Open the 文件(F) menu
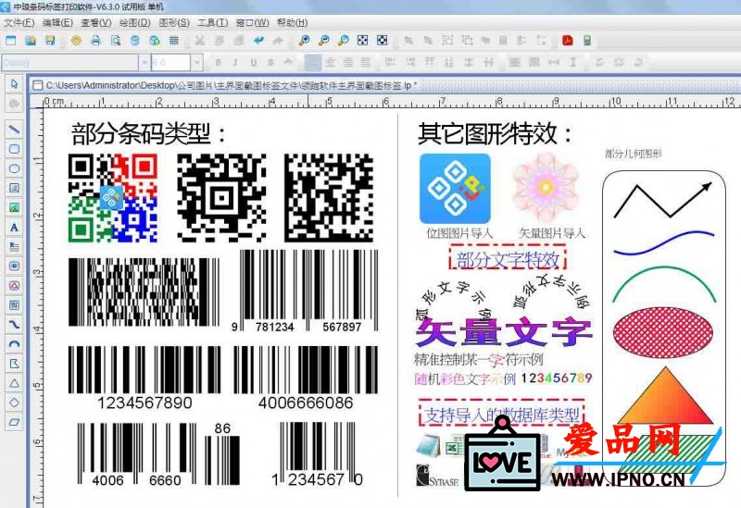This screenshot has height=508, width=741. click(19, 22)
